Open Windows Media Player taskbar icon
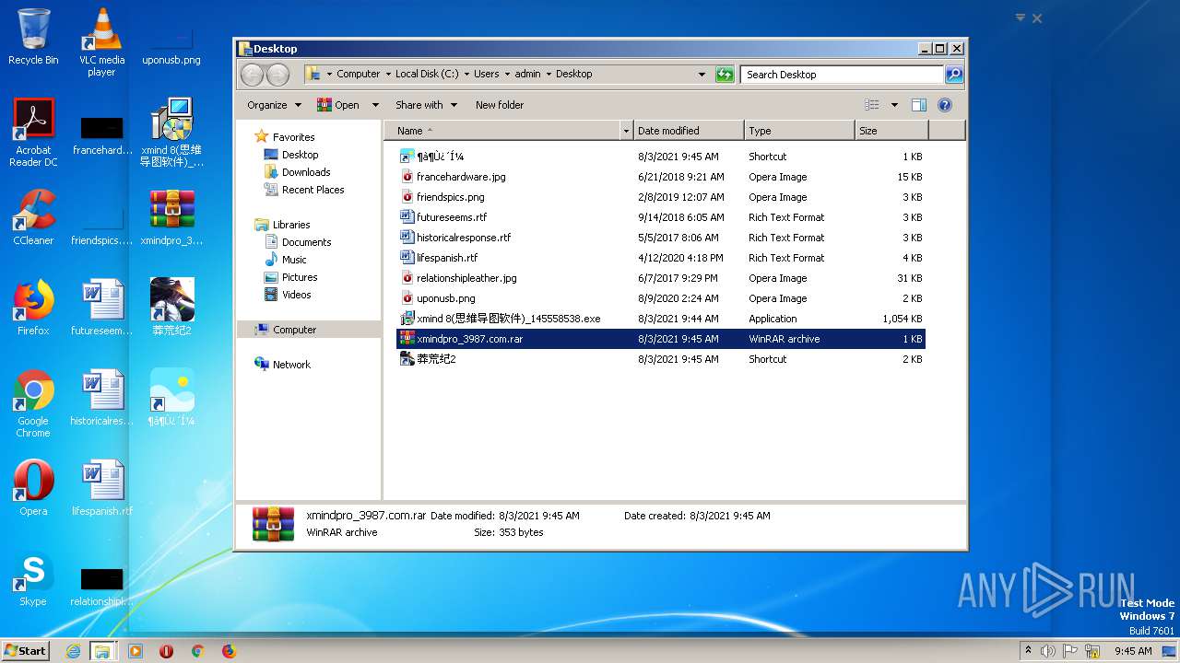The height and width of the screenshot is (663, 1180). pyautogui.click(x=135, y=651)
